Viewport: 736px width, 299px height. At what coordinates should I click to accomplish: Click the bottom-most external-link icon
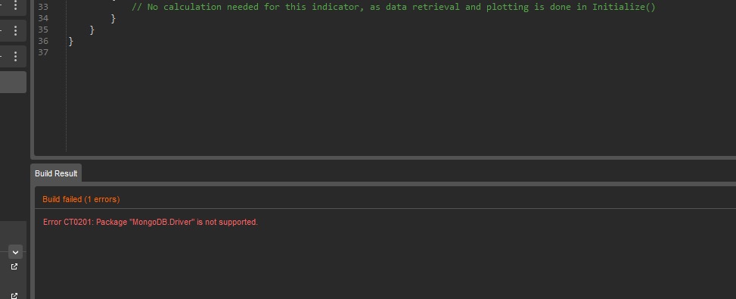14,296
